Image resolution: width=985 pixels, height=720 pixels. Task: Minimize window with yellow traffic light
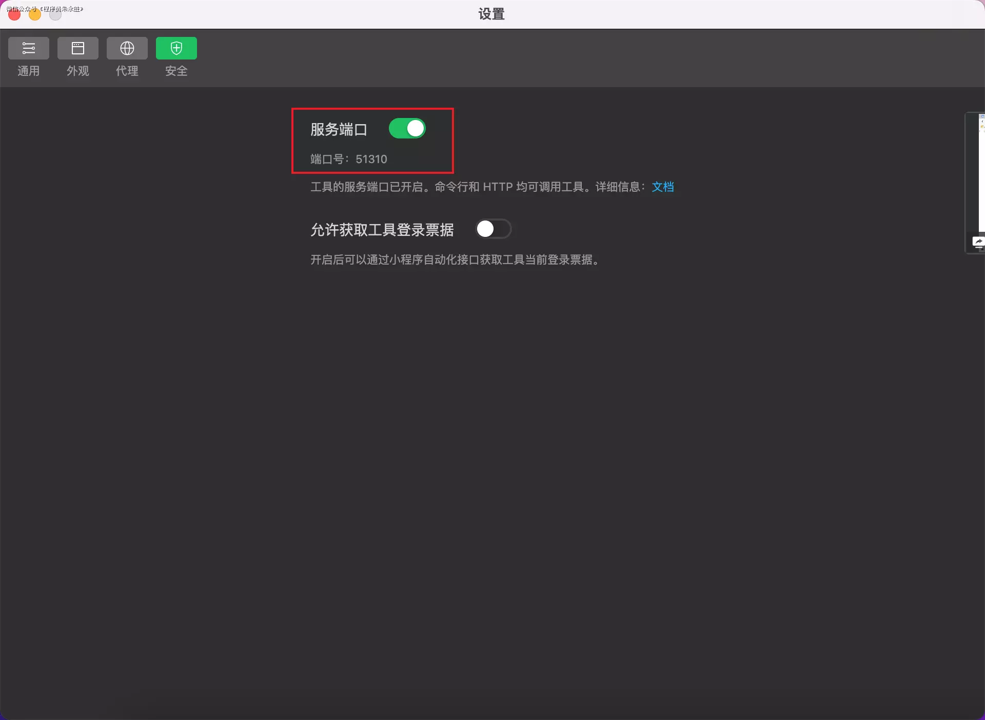pyautogui.click(x=34, y=14)
